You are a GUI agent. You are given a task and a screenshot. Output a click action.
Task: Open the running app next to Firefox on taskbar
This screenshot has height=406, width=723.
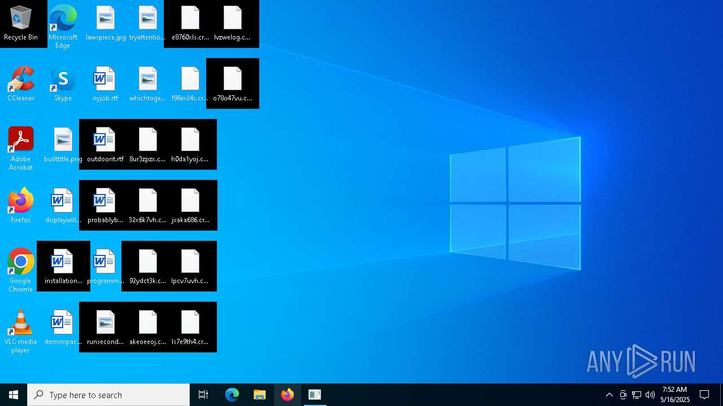[315, 395]
